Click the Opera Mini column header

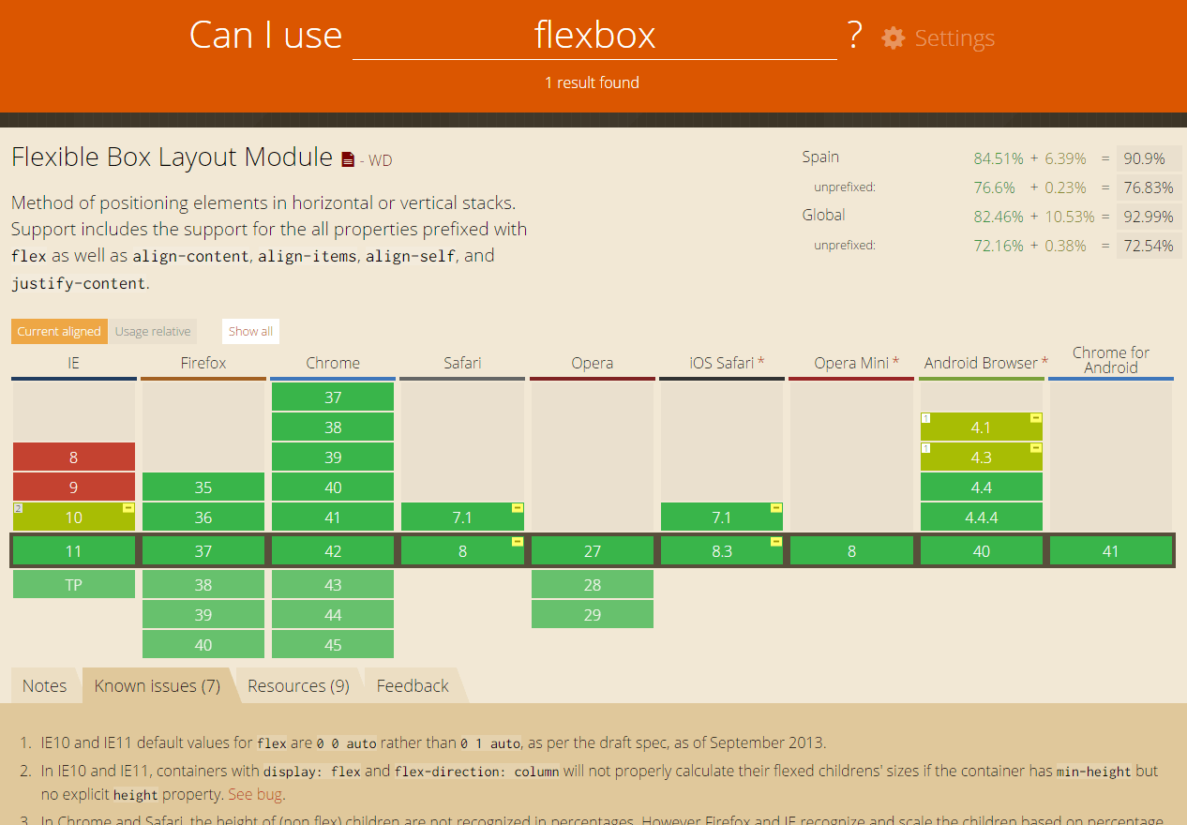click(851, 363)
